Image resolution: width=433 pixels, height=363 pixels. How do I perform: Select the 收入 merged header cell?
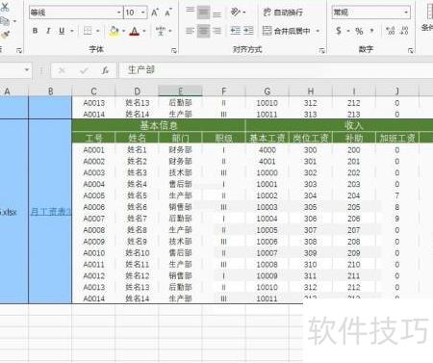353,125
